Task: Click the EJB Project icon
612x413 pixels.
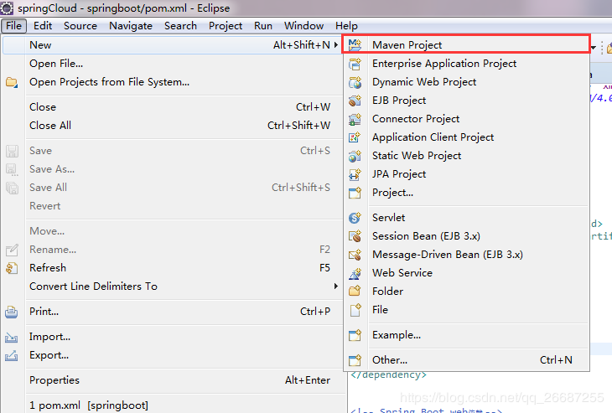Action: click(x=355, y=101)
